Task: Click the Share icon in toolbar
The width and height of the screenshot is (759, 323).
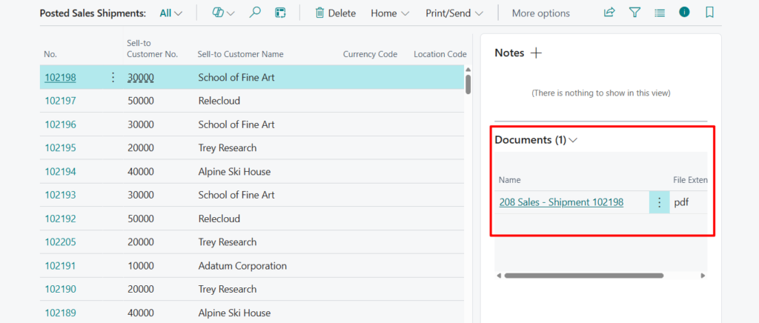Action: coord(609,13)
